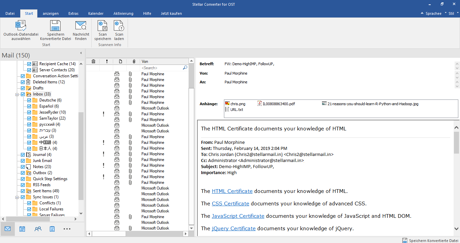Click folder tree scroll-down arrow
This screenshot has width=460, height=243.
(x=81, y=213)
